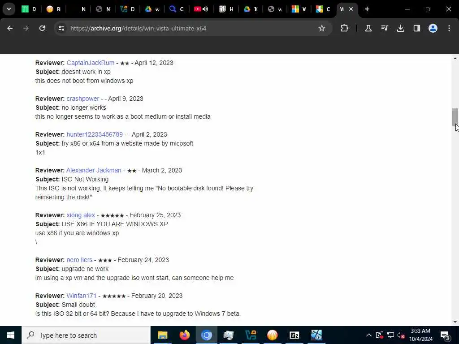Image resolution: width=459 pixels, height=344 pixels.
Task: Click the browser forward arrow
Action: (26, 28)
